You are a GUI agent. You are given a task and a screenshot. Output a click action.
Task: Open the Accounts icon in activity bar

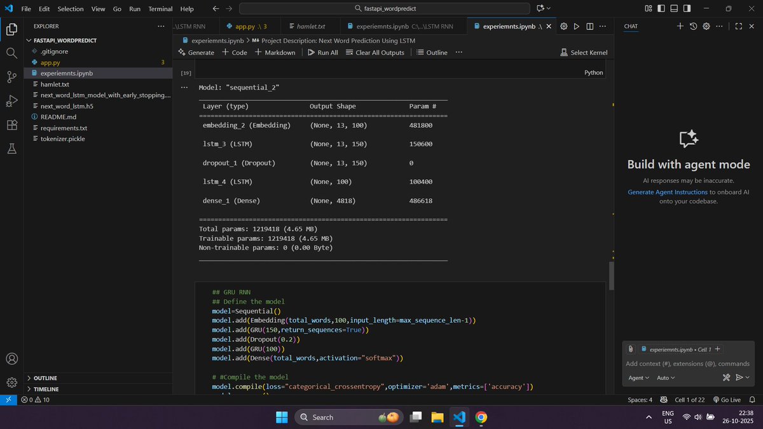click(11, 359)
